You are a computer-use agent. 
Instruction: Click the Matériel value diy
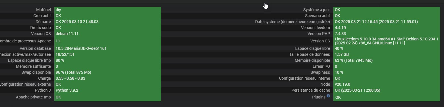pyautogui.click(x=108, y=10)
